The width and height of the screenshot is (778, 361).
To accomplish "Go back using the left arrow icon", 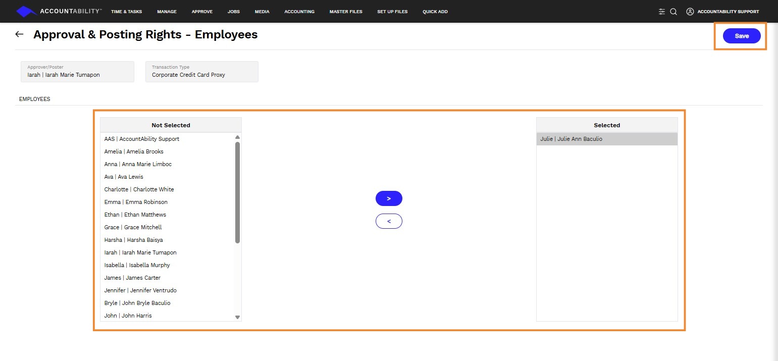I will (19, 34).
